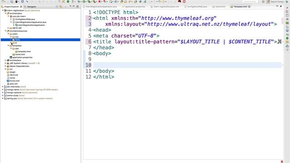Screen dimensions: 290x163
Task: Expand the mongo-demo project
Action: coord(3,90)
